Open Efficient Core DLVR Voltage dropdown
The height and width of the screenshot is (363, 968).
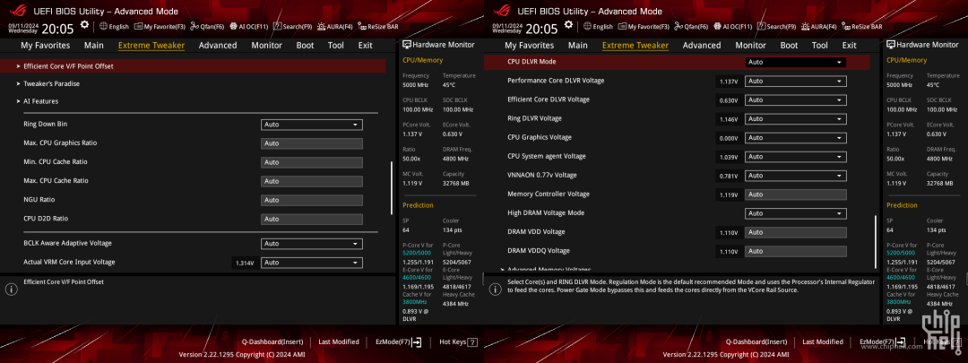(x=796, y=100)
